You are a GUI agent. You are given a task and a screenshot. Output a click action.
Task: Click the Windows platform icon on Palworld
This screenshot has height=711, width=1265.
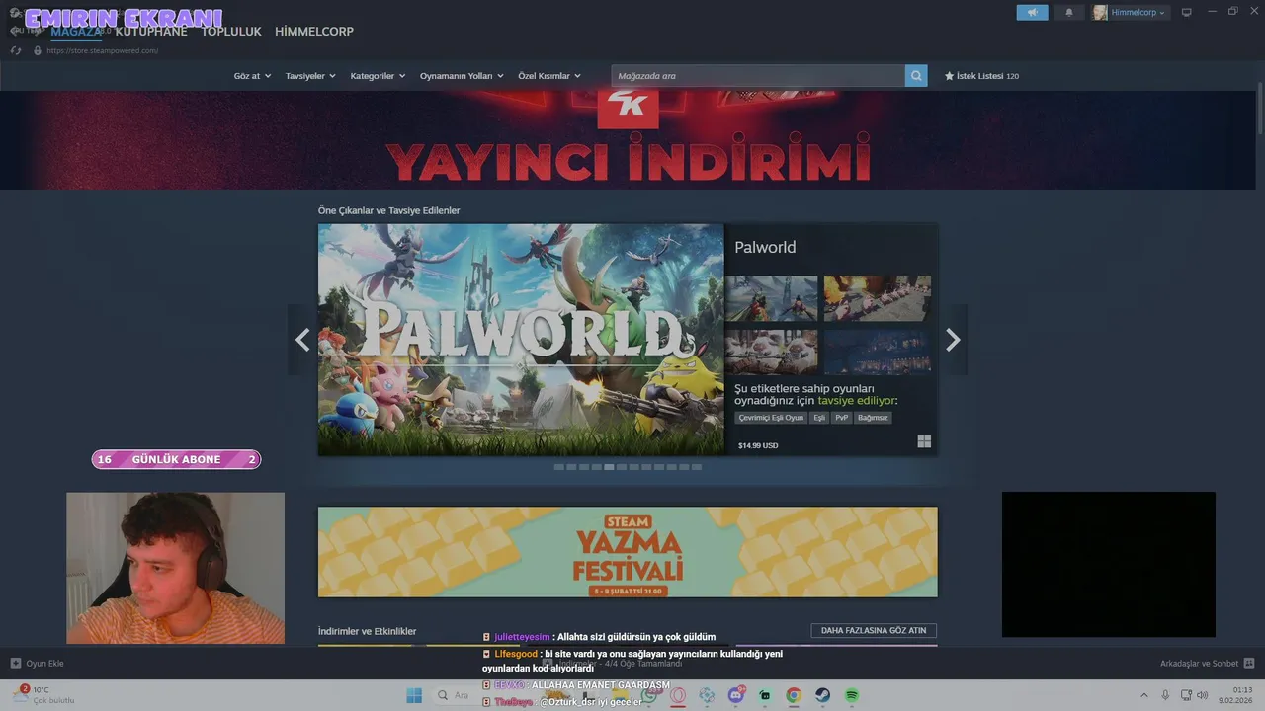click(924, 441)
